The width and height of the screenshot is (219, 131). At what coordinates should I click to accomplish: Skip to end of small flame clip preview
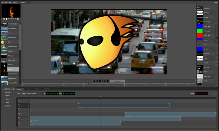pos(18,19)
